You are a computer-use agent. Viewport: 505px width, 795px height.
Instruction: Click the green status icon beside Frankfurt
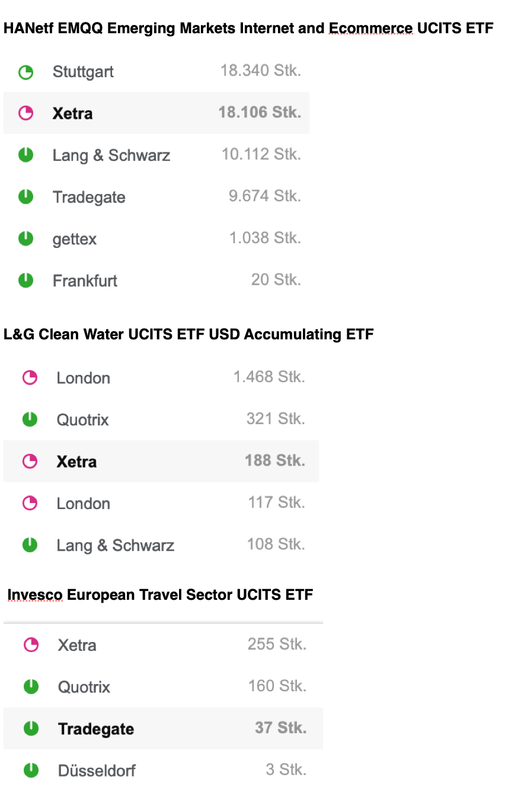[26, 281]
